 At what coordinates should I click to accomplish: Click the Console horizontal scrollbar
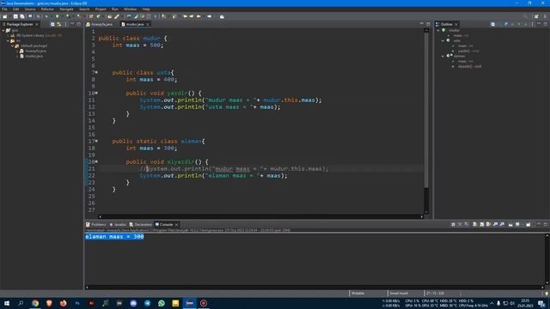coord(315,288)
